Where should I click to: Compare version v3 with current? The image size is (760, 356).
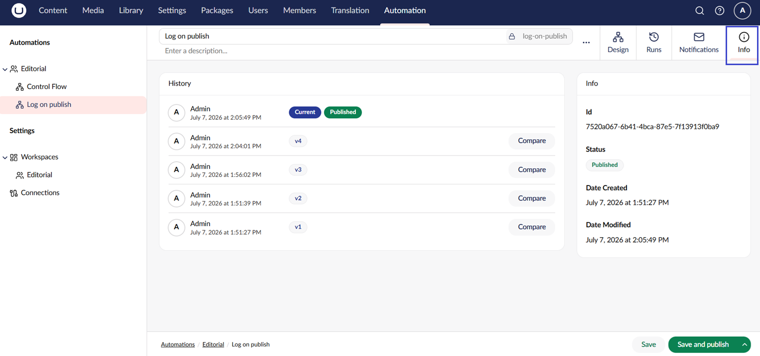pos(532,170)
